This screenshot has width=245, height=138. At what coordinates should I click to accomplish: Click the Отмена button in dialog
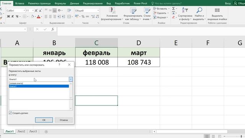coord(64,120)
